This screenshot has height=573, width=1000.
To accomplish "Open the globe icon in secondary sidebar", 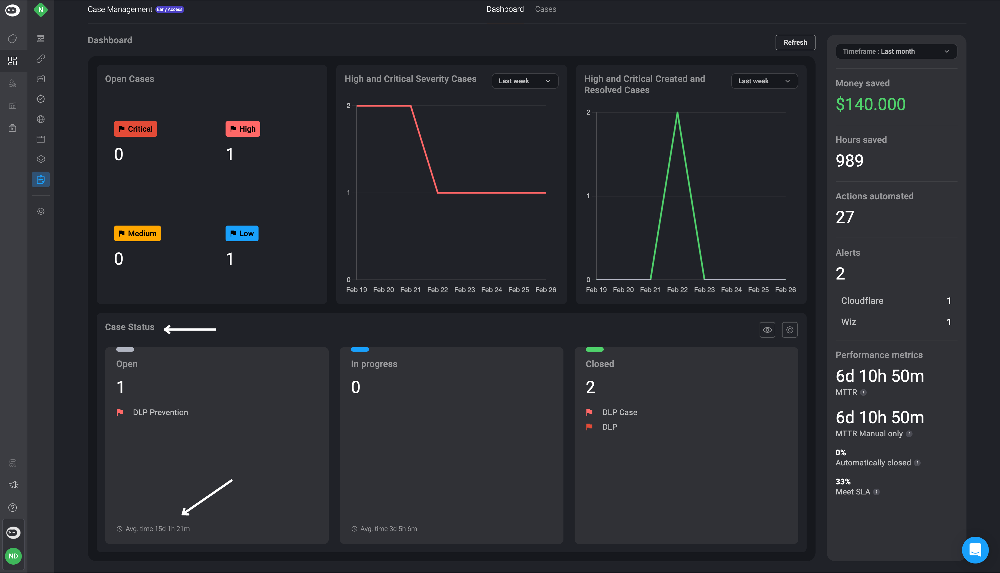I will (41, 119).
